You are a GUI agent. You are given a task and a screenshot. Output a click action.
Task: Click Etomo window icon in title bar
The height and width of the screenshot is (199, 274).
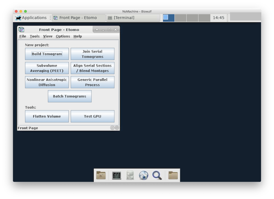22,30
